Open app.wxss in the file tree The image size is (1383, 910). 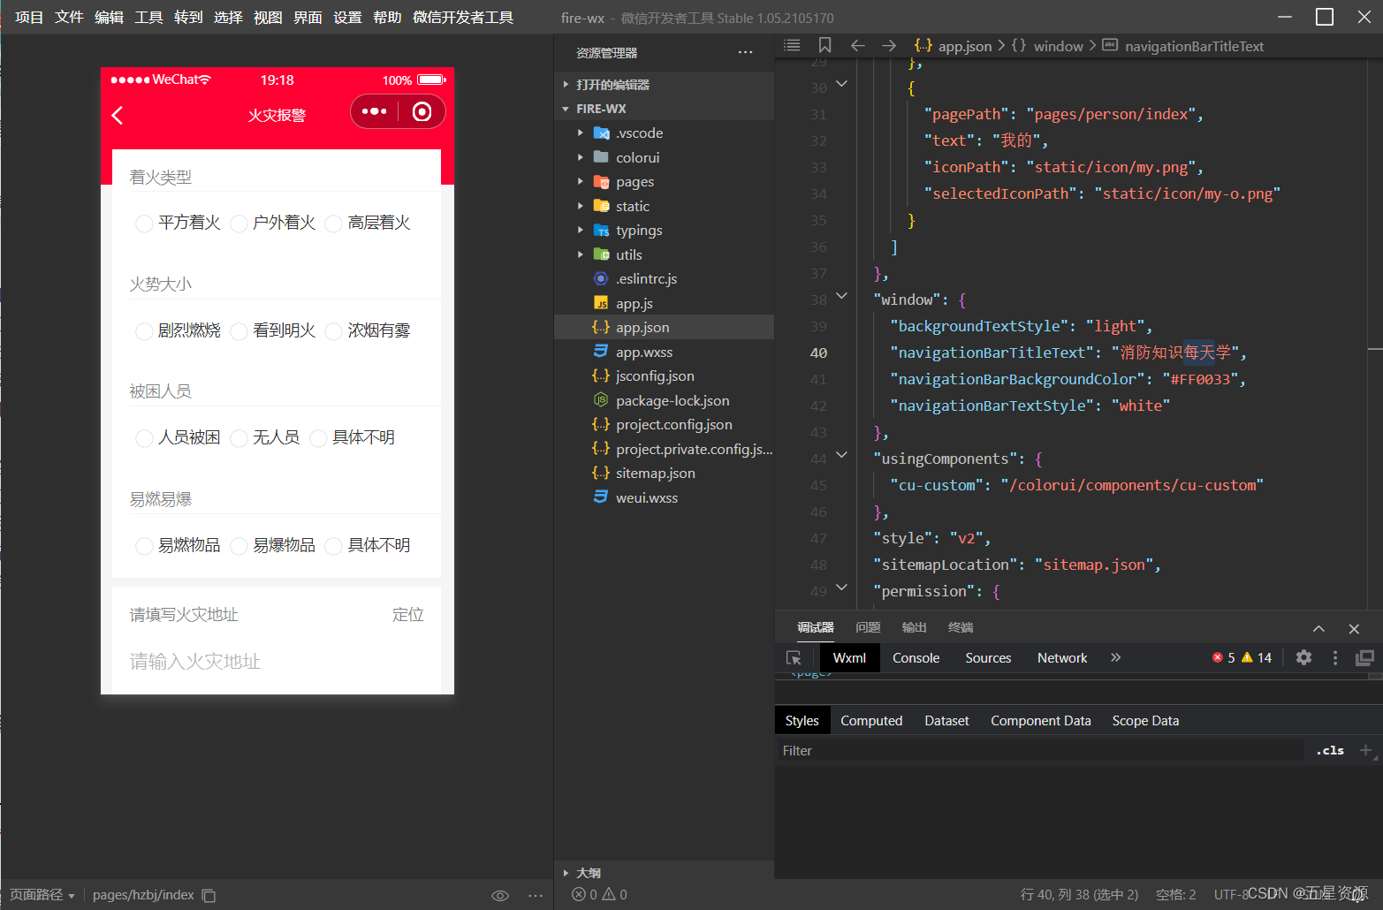(x=664, y=352)
